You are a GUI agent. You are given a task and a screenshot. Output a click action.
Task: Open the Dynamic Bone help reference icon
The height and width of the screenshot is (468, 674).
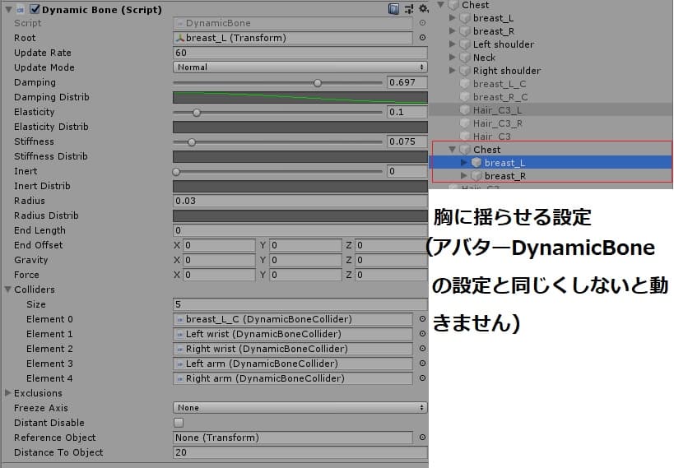[x=393, y=9]
